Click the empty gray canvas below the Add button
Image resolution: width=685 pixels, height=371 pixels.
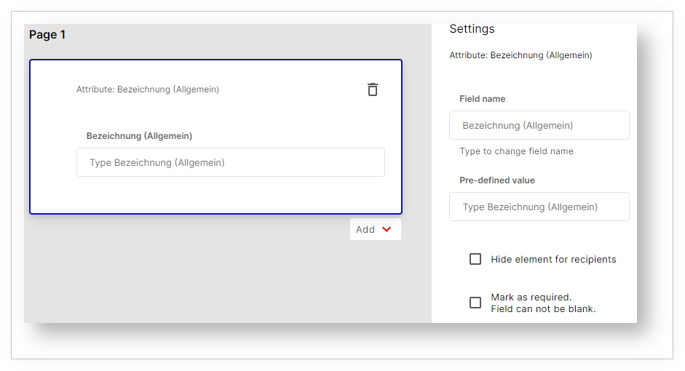click(x=218, y=284)
